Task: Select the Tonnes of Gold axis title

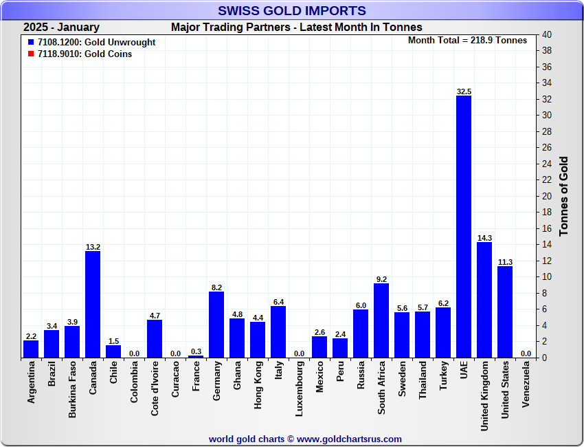Action: (x=563, y=197)
